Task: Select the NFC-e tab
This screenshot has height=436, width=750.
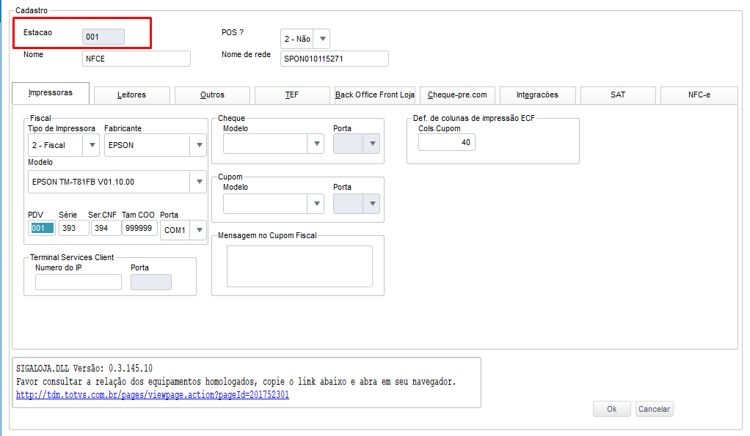Action: (x=699, y=95)
